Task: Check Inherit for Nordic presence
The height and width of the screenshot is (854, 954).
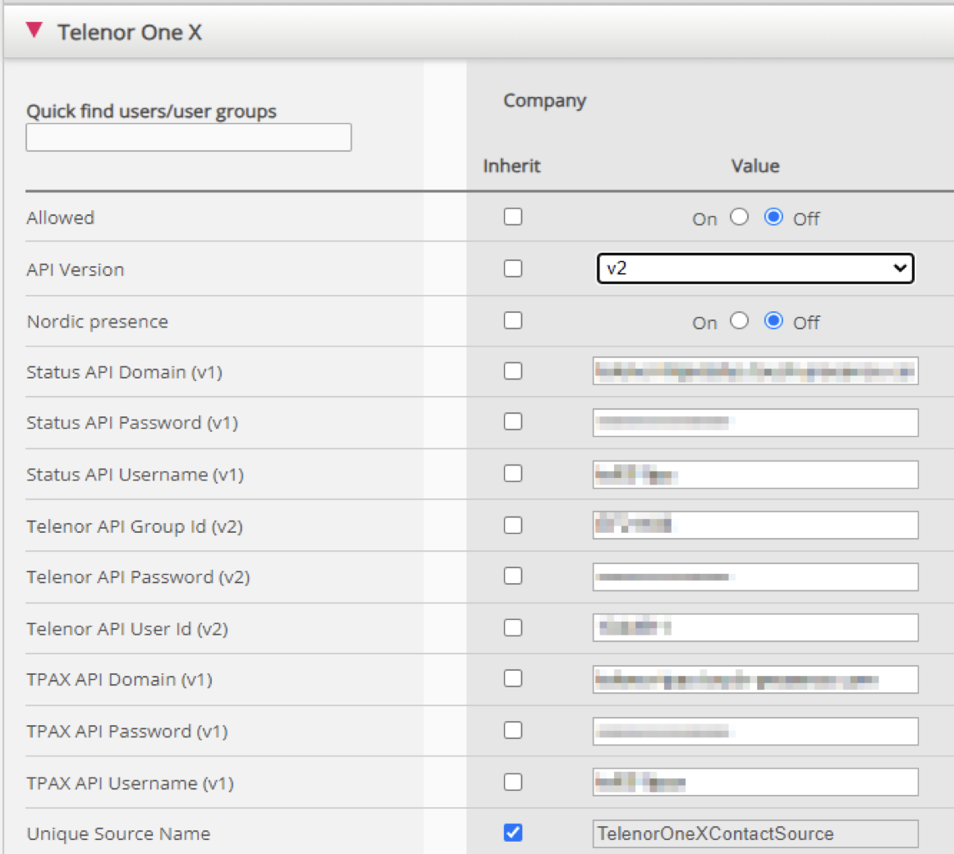Action: (x=513, y=320)
